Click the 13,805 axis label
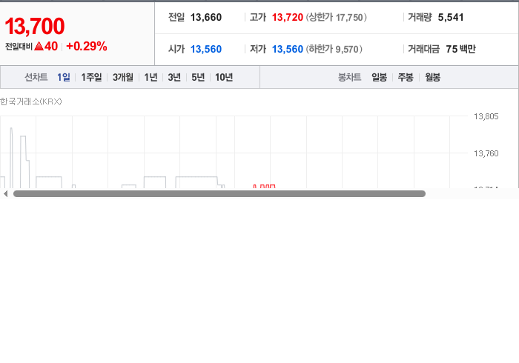Screen dimensions: 519x363 tap(486, 116)
